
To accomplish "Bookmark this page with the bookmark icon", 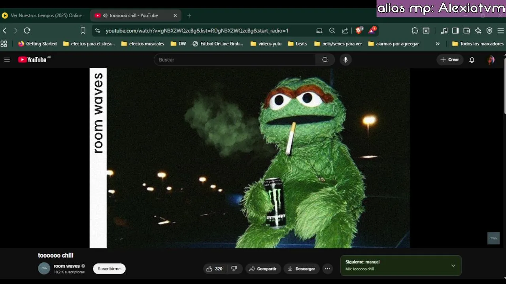I will click(x=83, y=30).
